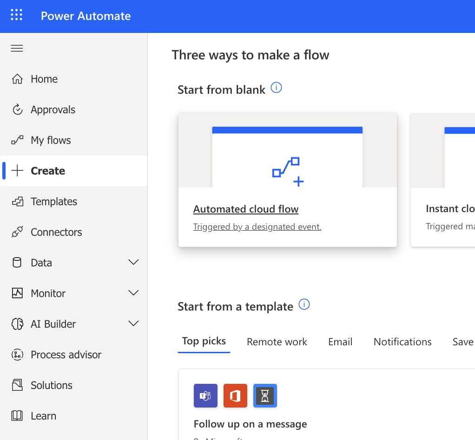Select the Email template tab

point(340,342)
